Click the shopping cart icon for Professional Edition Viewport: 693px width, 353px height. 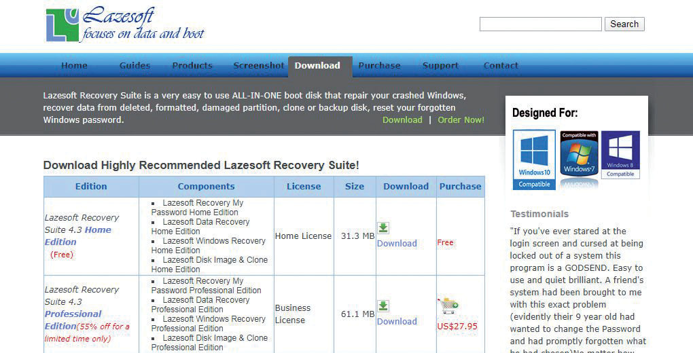(448, 305)
